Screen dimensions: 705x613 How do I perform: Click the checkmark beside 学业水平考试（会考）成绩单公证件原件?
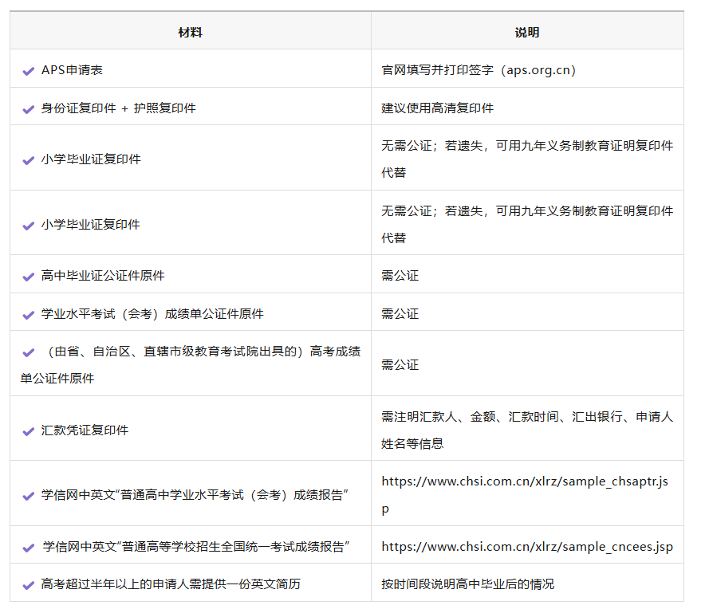tap(29, 315)
